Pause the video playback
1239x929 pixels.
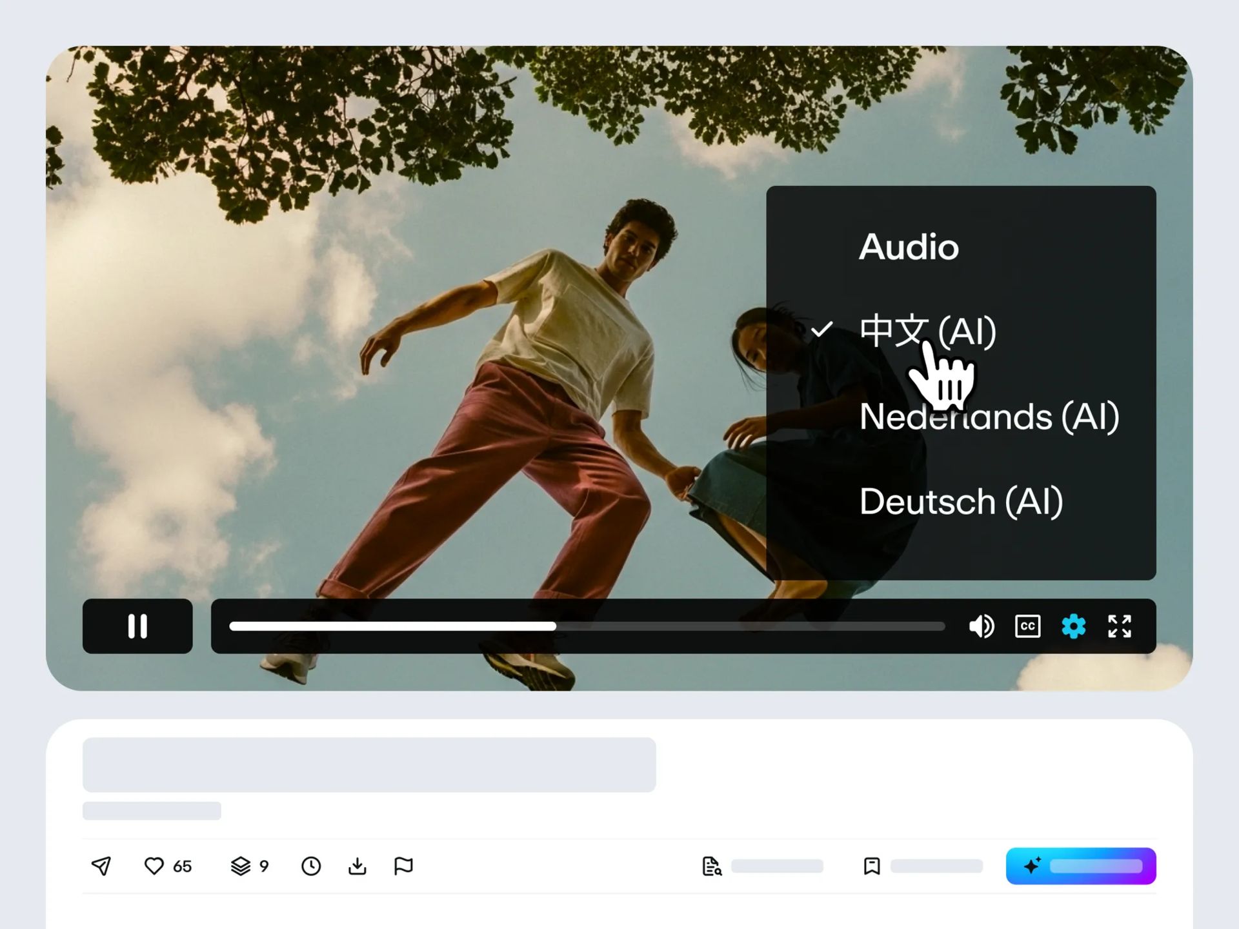tap(137, 626)
